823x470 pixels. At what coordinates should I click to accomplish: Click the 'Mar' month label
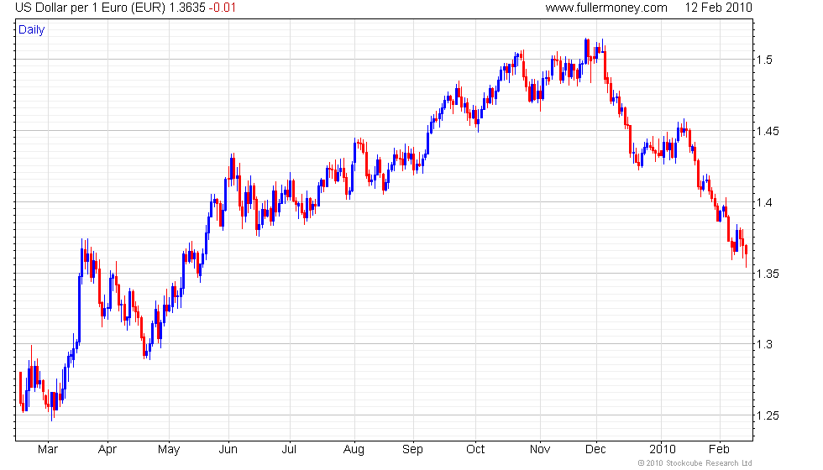48,450
